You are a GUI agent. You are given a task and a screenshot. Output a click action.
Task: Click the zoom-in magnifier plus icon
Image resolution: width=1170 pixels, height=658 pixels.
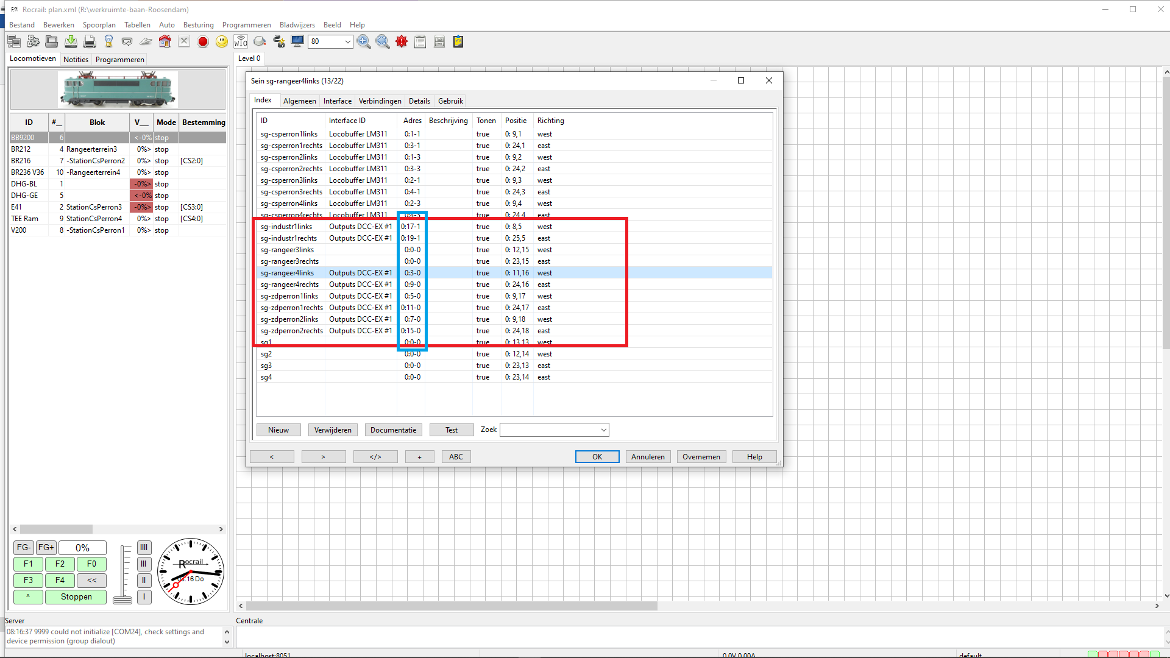click(364, 41)
